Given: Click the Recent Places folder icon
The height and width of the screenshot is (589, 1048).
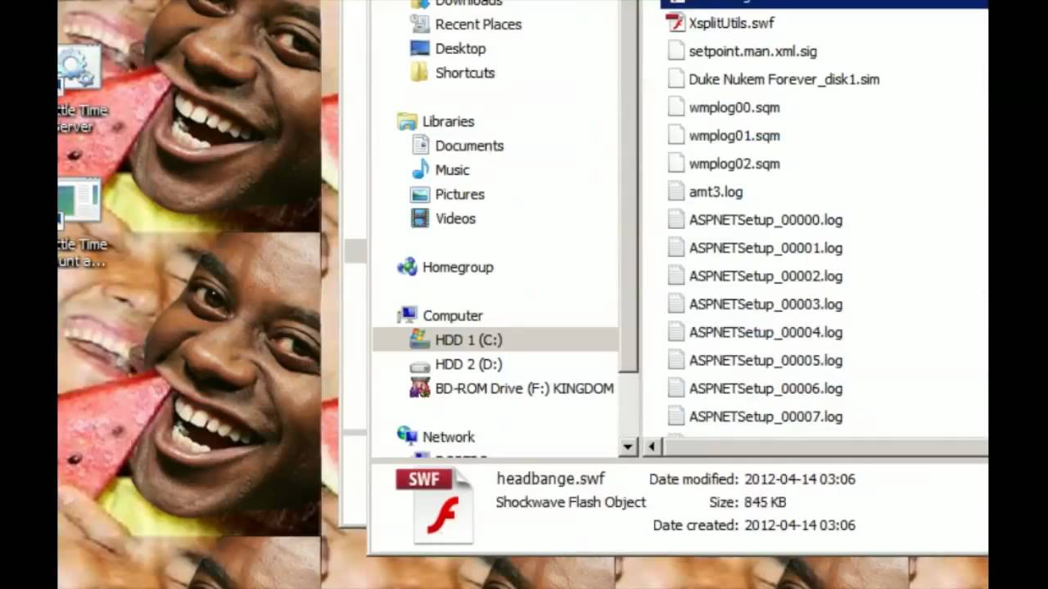Looking at the screenshot, I should [x=420, y=25].
